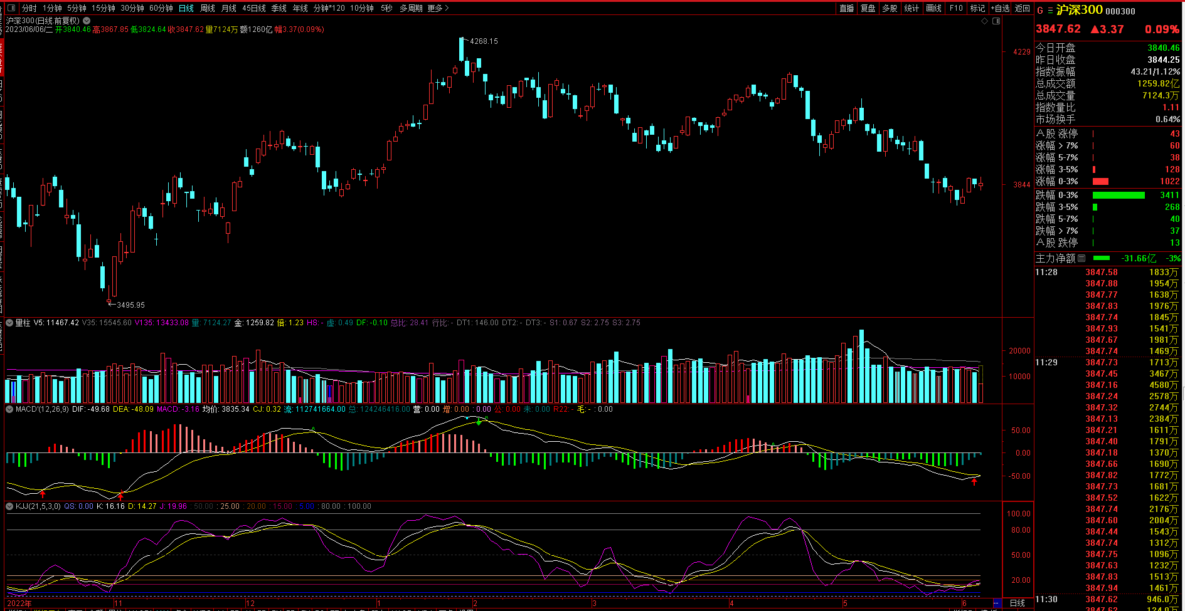Screen dimensions: 1185x611
Task: Click the 复盘 replay button
Action: [x=868, y=9]
